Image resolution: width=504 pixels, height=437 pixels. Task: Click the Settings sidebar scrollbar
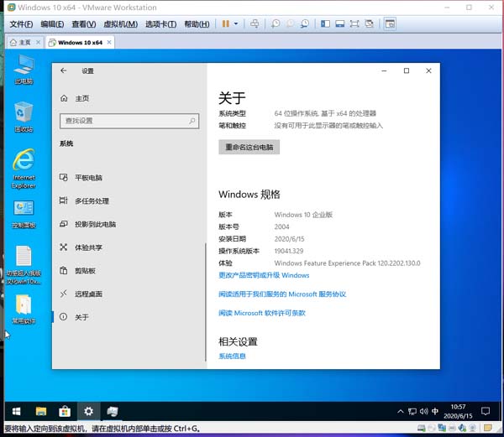206,302
